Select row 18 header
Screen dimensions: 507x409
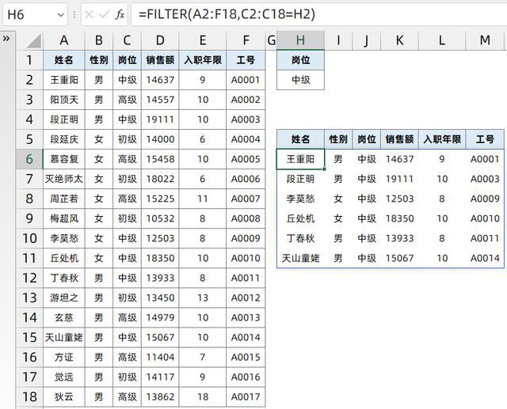[29, 397]
